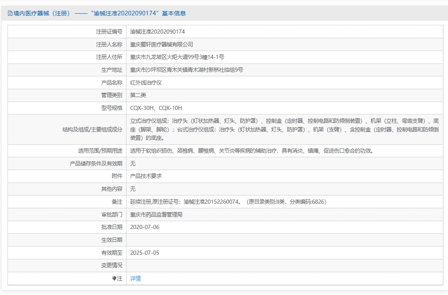Viewport: 448px width, 295px height.
Task: Click the document icon beside 境内医疗器械 title
Action: pos(10,13)
